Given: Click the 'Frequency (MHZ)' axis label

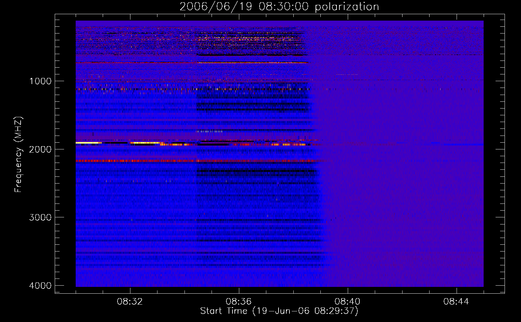Looking at the screenshot, I should 18,155.
